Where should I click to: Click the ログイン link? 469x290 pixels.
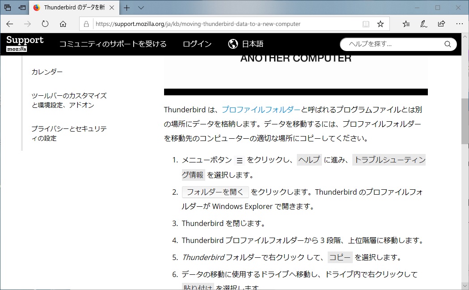pyautogui.click(x=197, y=44)
